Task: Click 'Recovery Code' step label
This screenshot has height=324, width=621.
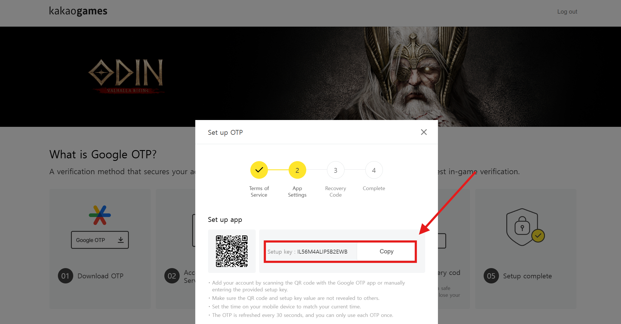Action: click(x=335, y=192)
